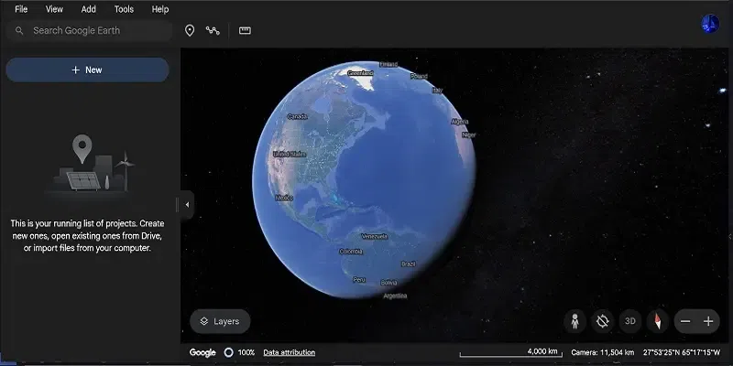
Task: Open the Add menu
Action: coord(88,9)
